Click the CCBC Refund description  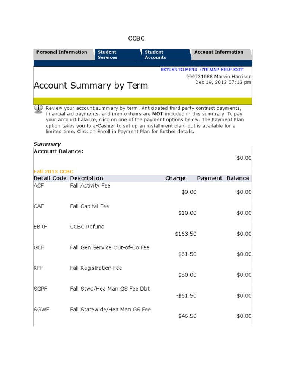[87, 227]
